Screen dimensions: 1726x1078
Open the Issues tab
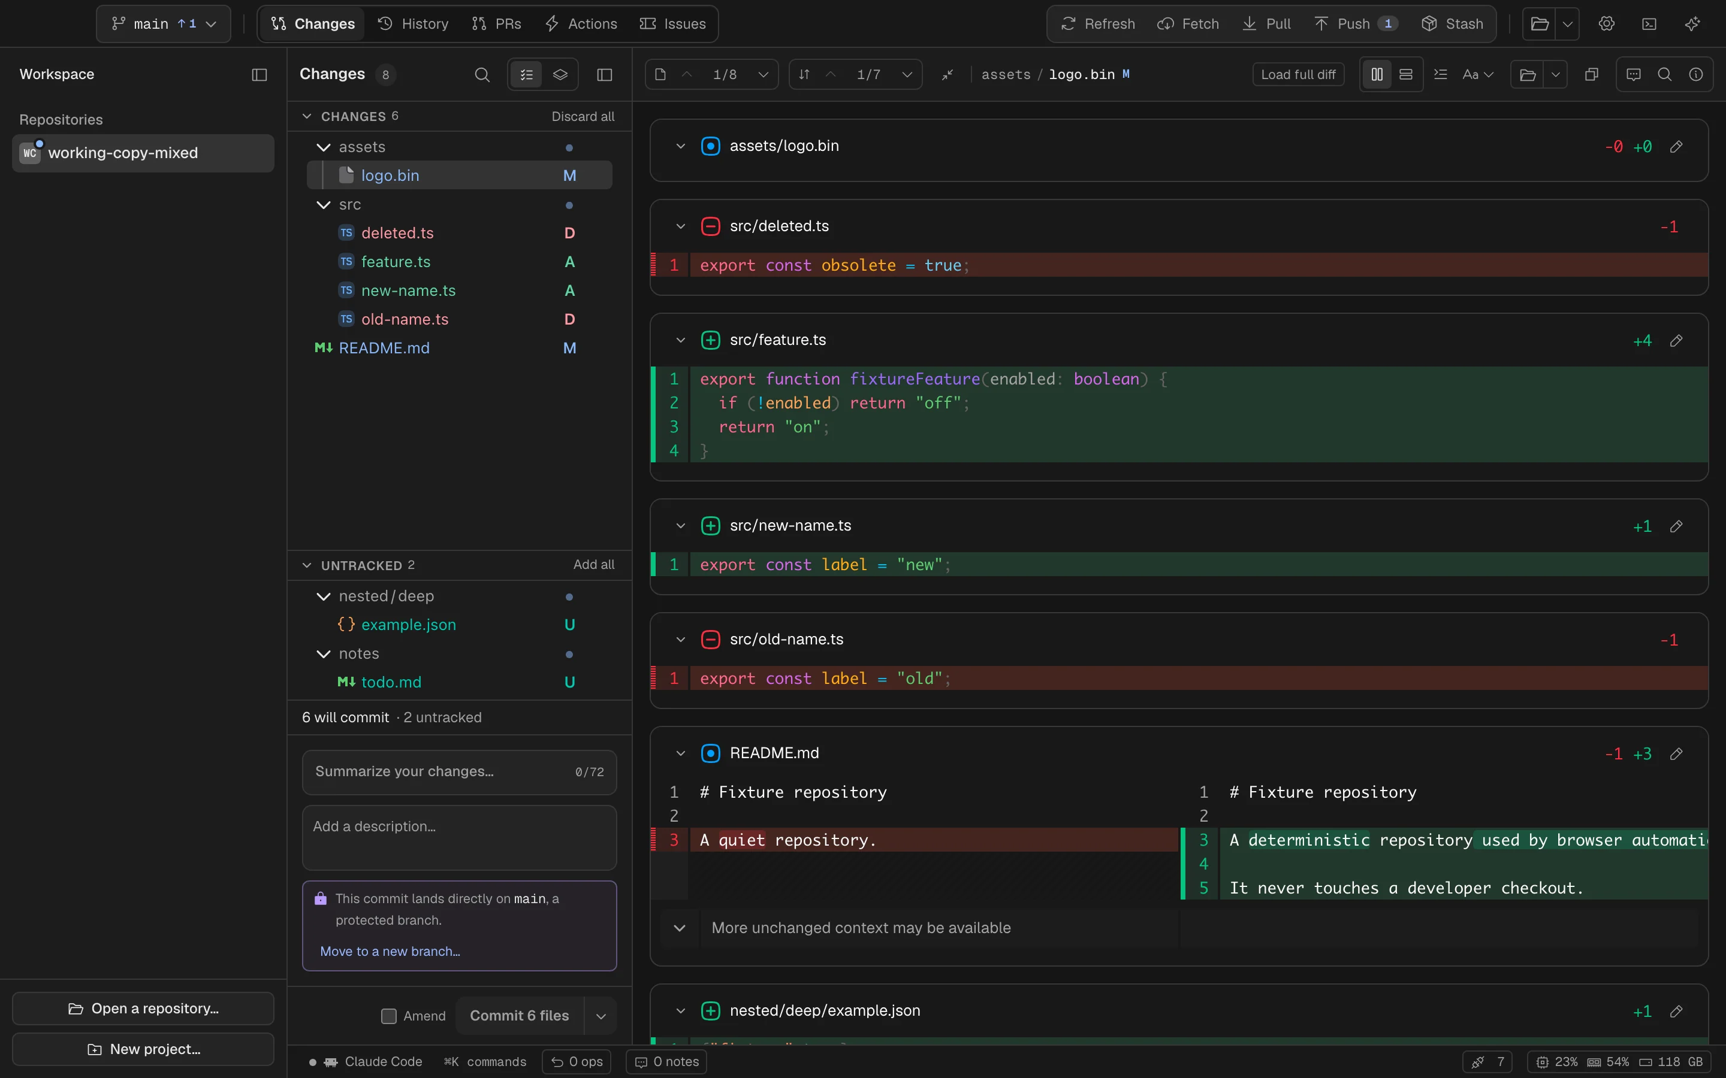point(672,23)
